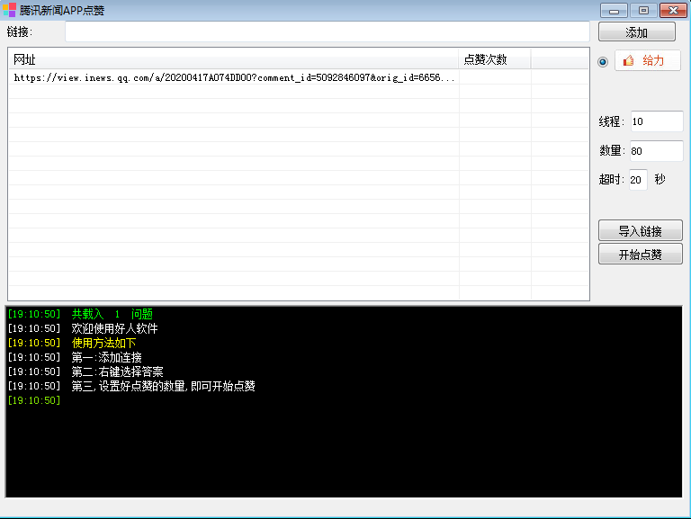Click the 导入链接 button
691x519 pixels.
click(641, 231)
